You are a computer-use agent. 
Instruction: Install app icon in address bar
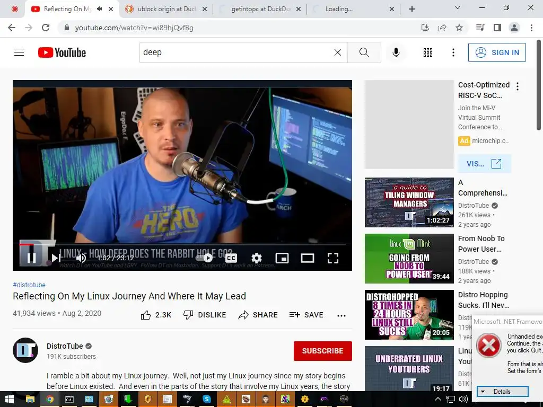point(425,28)
